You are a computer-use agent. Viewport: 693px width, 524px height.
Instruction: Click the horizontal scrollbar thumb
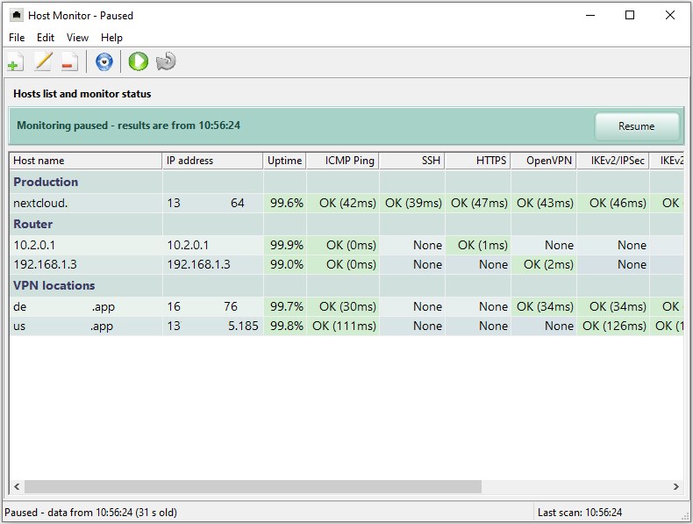click(x=253, y=487)
